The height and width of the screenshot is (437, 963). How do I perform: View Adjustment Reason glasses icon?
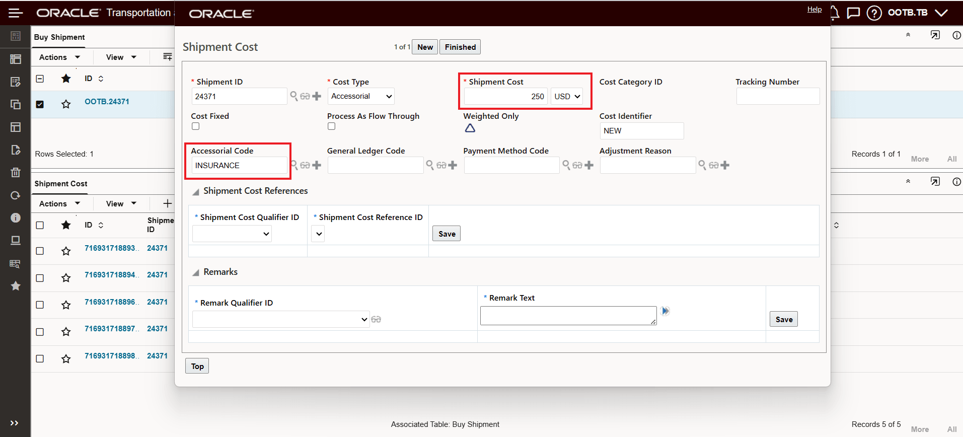[714, 165]
